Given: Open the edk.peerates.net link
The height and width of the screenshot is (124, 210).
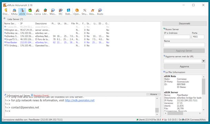Looking at the screenshot, I should (80, 100).
